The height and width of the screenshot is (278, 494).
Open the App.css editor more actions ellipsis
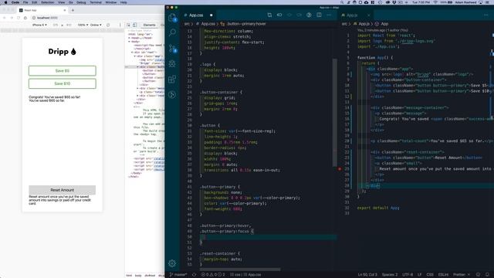click(329, 15)
